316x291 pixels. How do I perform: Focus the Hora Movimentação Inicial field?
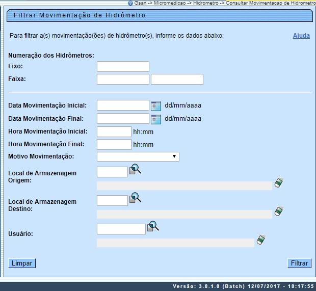pos(114,132)
